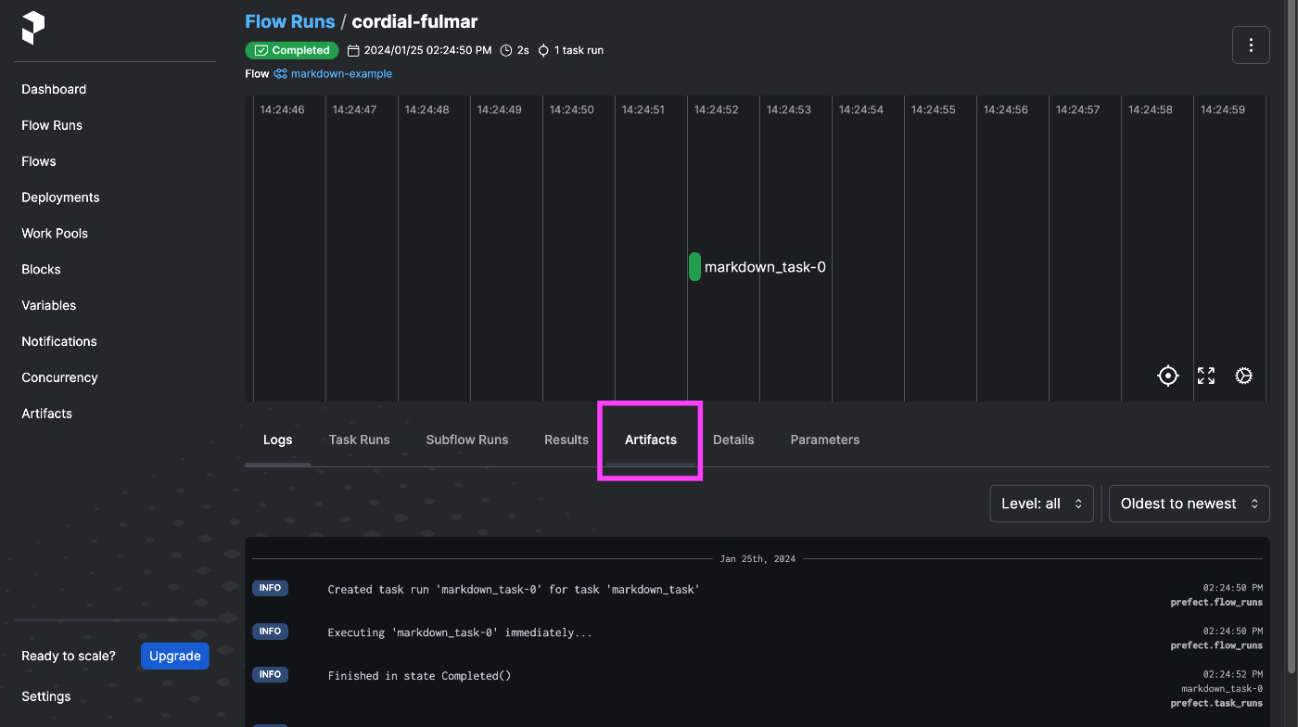Click the 14:24:52 timeline header

point(716,109)
